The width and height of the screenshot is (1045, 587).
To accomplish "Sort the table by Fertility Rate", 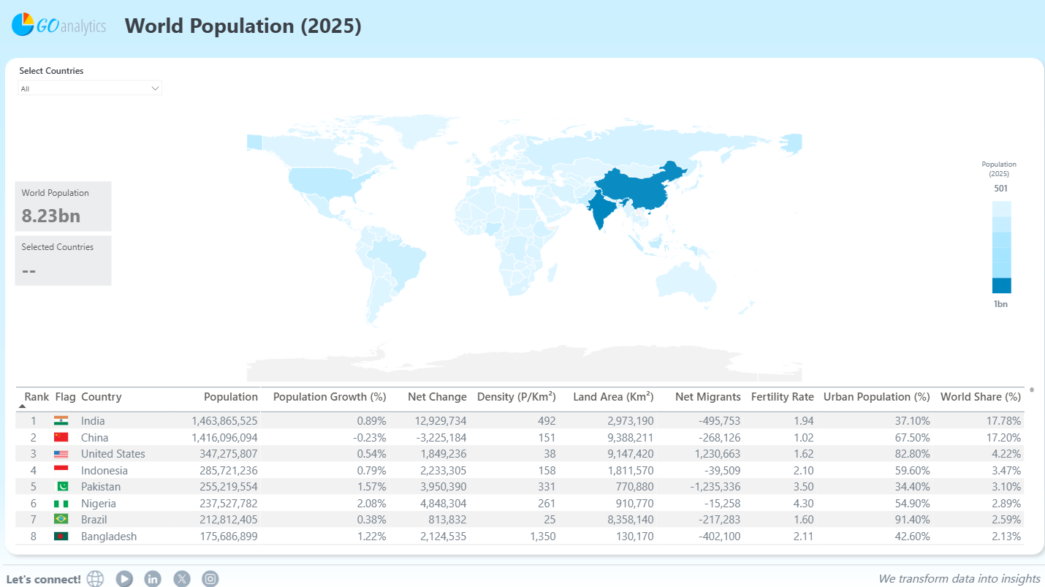I will click(783, 396).
